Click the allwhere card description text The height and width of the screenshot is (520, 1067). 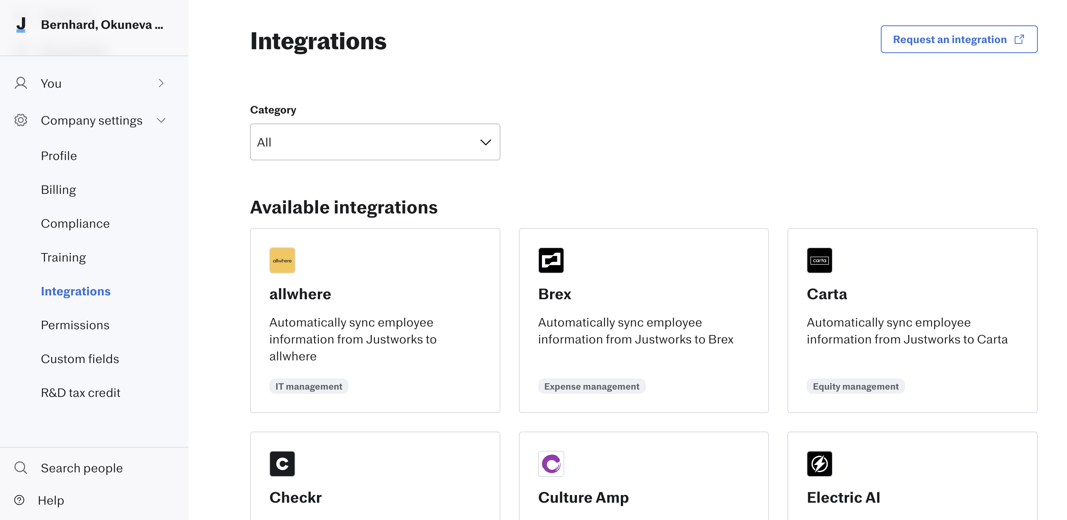(x=353, y=339)
